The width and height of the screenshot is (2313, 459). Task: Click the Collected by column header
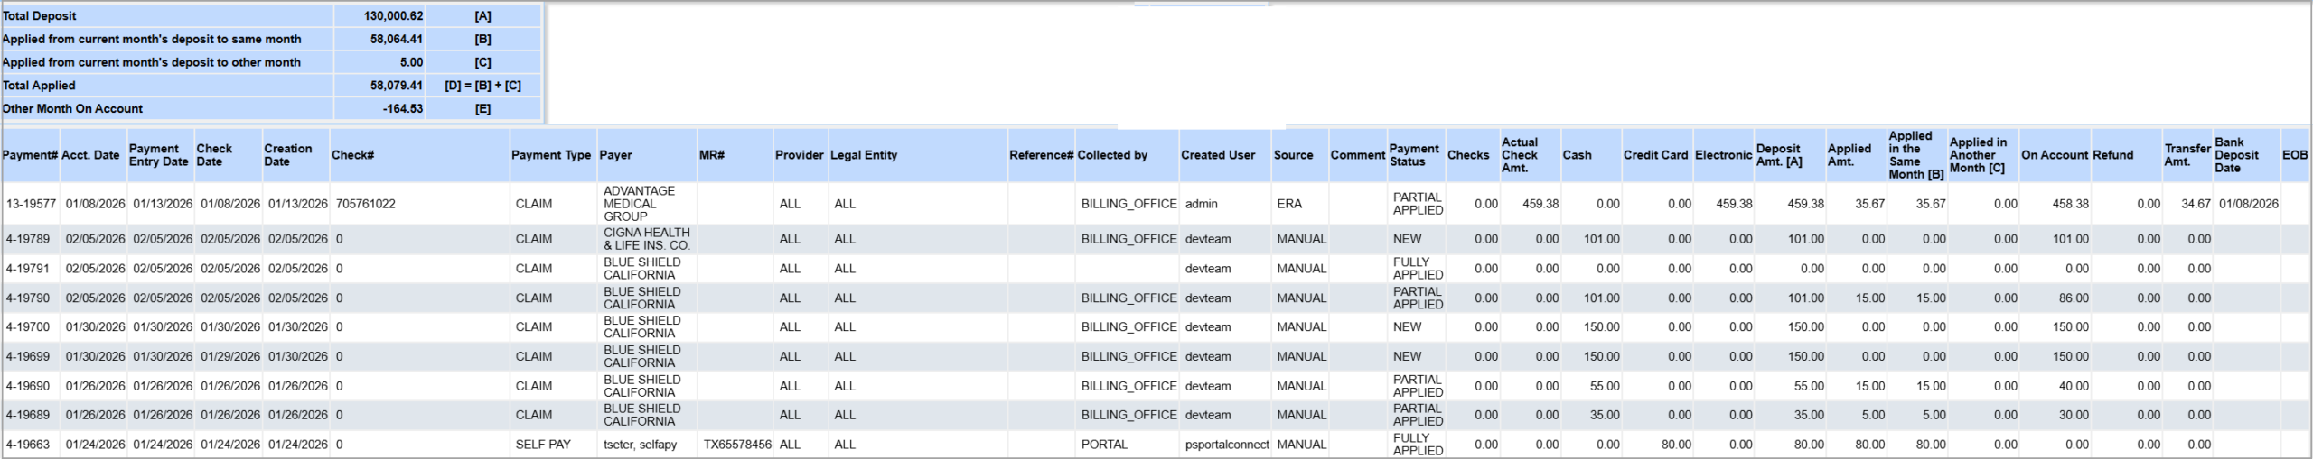pos(1111,155)
